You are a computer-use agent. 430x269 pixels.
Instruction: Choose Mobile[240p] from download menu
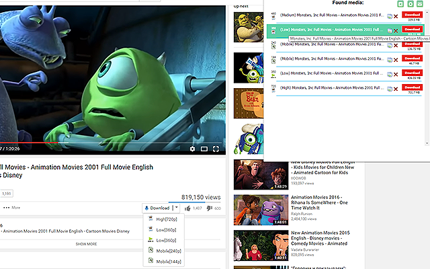pos(163,251)
